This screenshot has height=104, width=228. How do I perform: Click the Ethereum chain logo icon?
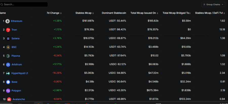[x=8, y=21]
